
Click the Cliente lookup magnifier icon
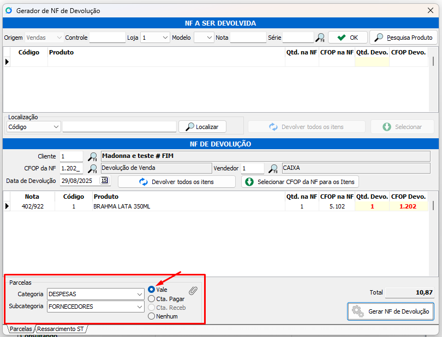click(93, 156)
